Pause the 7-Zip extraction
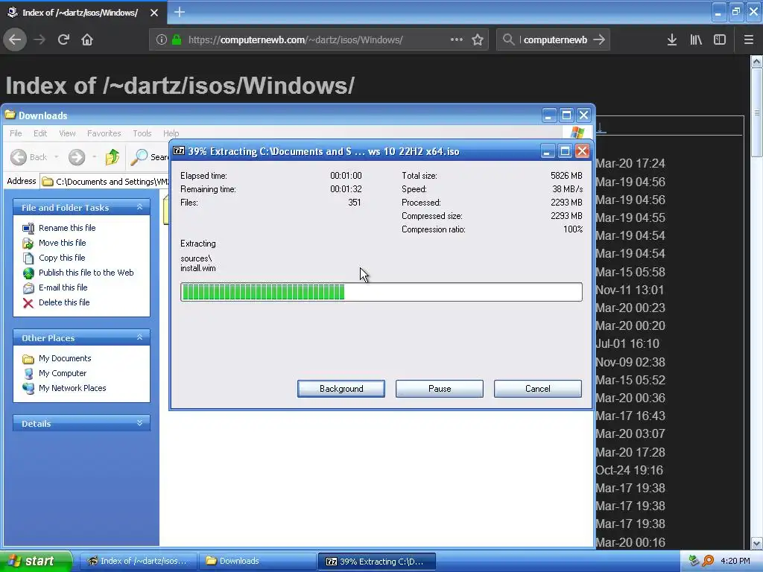The image size is (763, 572). pyautogui.click(x=440, y=389)
